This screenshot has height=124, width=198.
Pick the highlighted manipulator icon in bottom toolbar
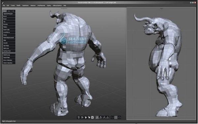pyautogui.click(x=97, y=117)
